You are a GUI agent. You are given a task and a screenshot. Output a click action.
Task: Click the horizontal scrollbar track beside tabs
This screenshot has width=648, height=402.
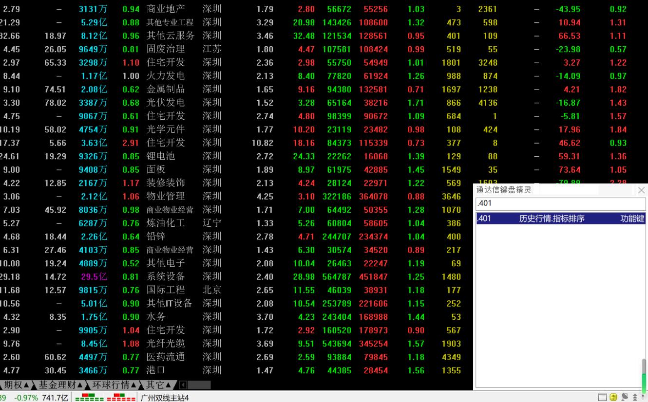click(199, 384)
